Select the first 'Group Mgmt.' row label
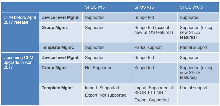 [x=54, y=27]
